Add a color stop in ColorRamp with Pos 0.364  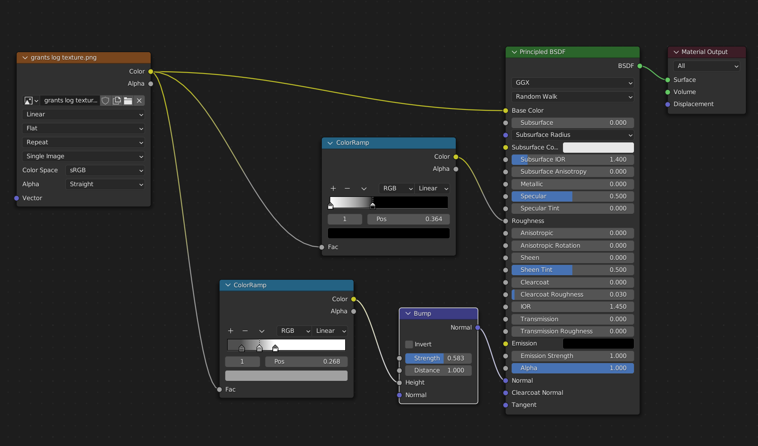(333, 189)
